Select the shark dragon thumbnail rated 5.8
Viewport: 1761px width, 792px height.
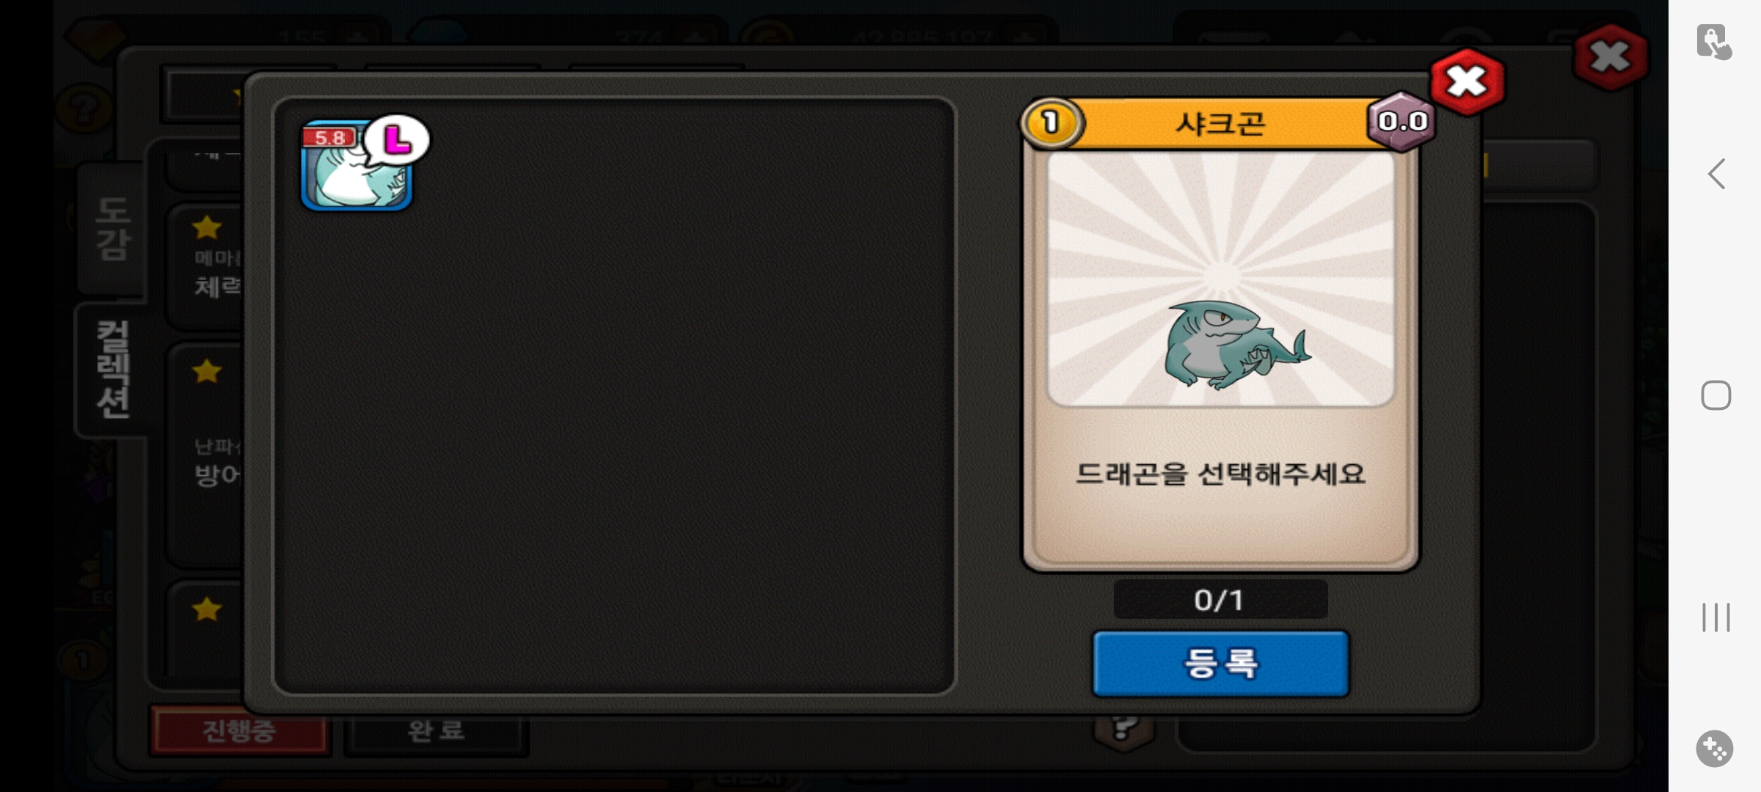pos(357,166)
